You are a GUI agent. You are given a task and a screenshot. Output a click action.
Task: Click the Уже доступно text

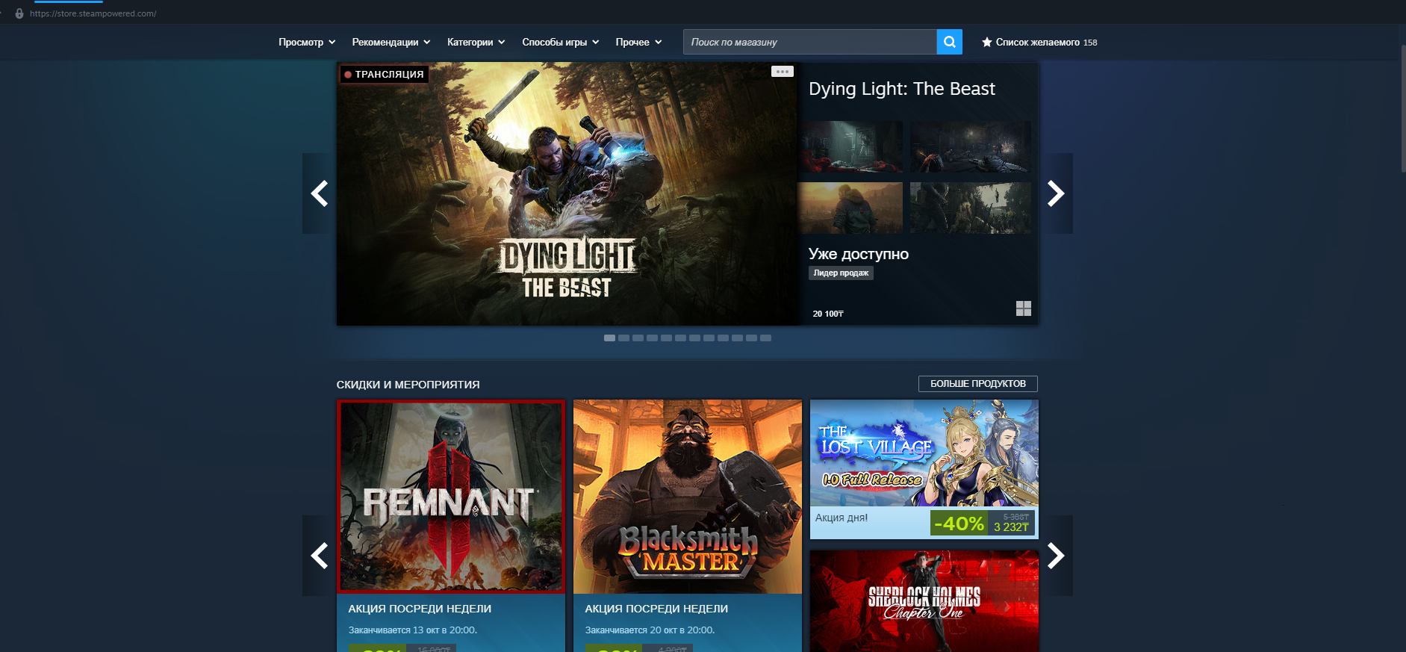coord(859,254)
